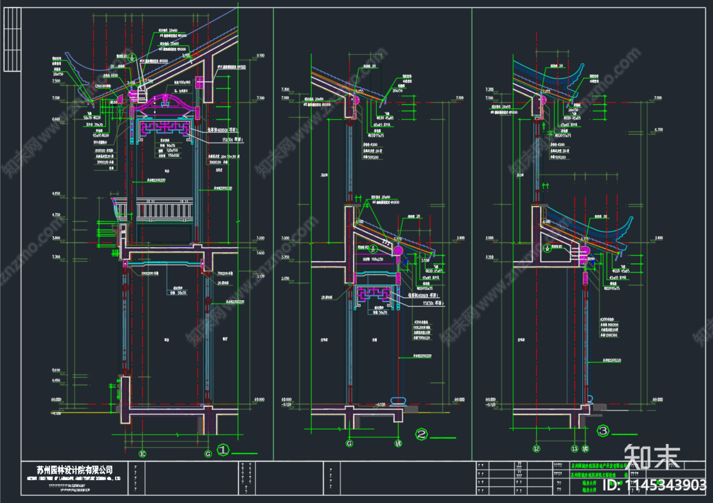Click the section number 1 circle
The height and width of the screenshot is (503, 713).
(223, 450)
